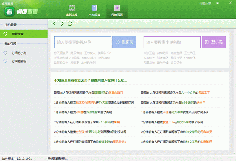This screenshot has width=236, height=161.
Task: Pick the 王的女人 suggestion
Action: 90,53
